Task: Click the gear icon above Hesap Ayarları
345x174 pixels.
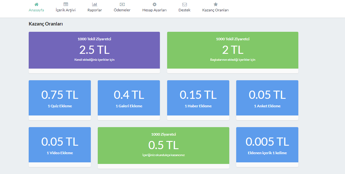Action: [155, 4]
